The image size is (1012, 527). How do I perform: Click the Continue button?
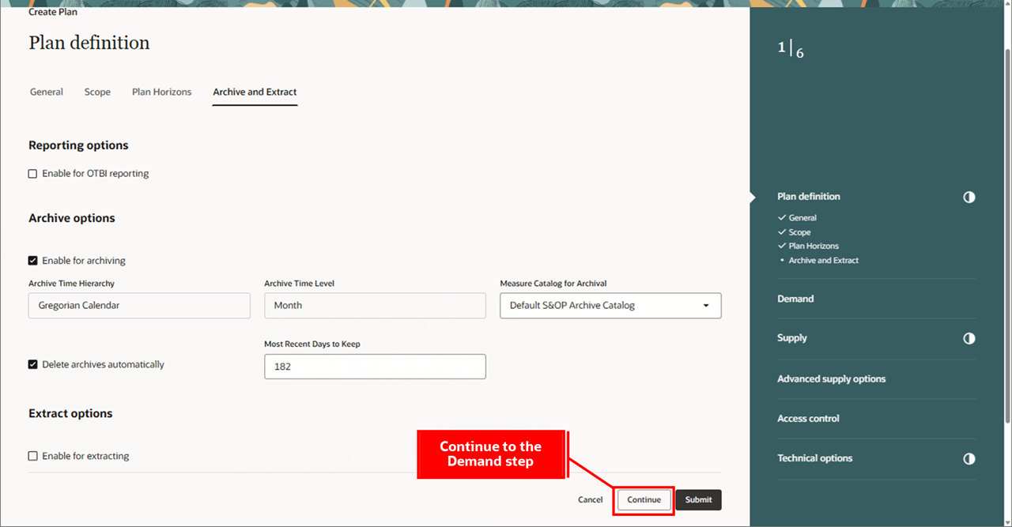pos(644,500)
